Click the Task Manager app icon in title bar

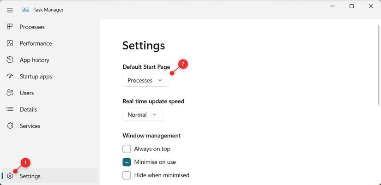[x=26, y=10]
